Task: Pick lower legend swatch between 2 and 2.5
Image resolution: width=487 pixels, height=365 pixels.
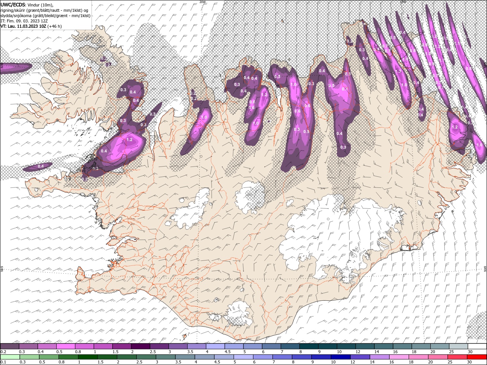Action: click(127, 357)
